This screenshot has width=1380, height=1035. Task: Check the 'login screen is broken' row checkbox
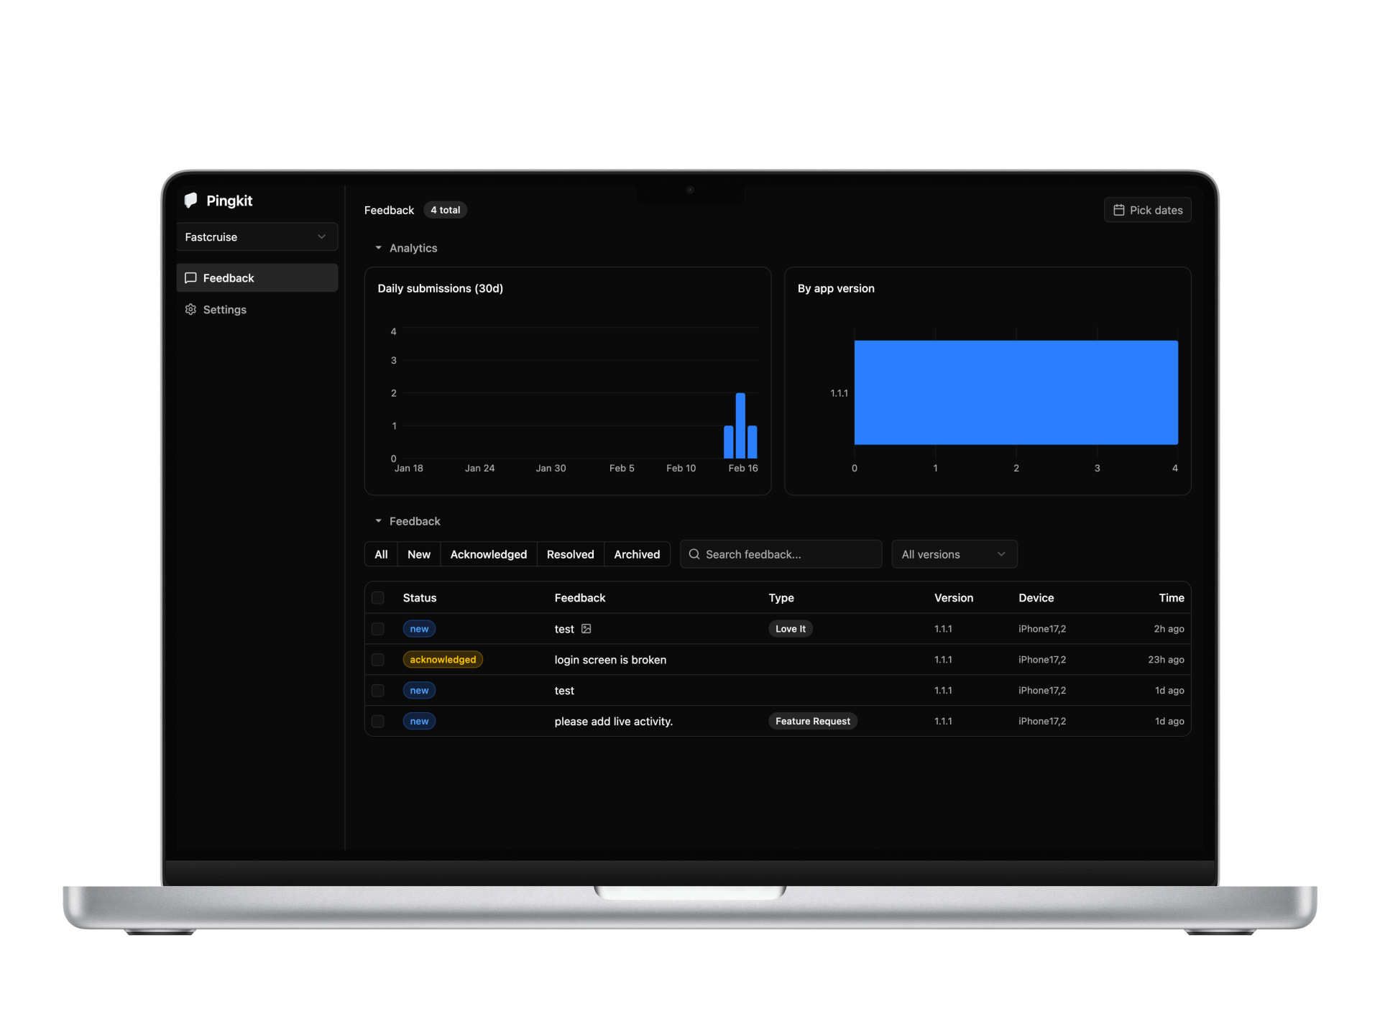(377, 659)
